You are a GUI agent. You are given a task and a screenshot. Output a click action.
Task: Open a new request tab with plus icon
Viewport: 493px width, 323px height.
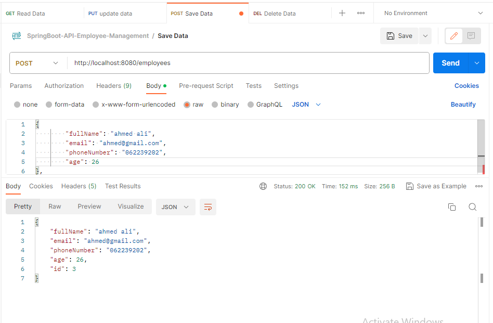342,13
